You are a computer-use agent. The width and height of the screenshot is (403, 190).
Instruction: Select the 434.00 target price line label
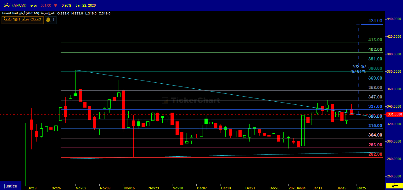[x=375, y=21]
